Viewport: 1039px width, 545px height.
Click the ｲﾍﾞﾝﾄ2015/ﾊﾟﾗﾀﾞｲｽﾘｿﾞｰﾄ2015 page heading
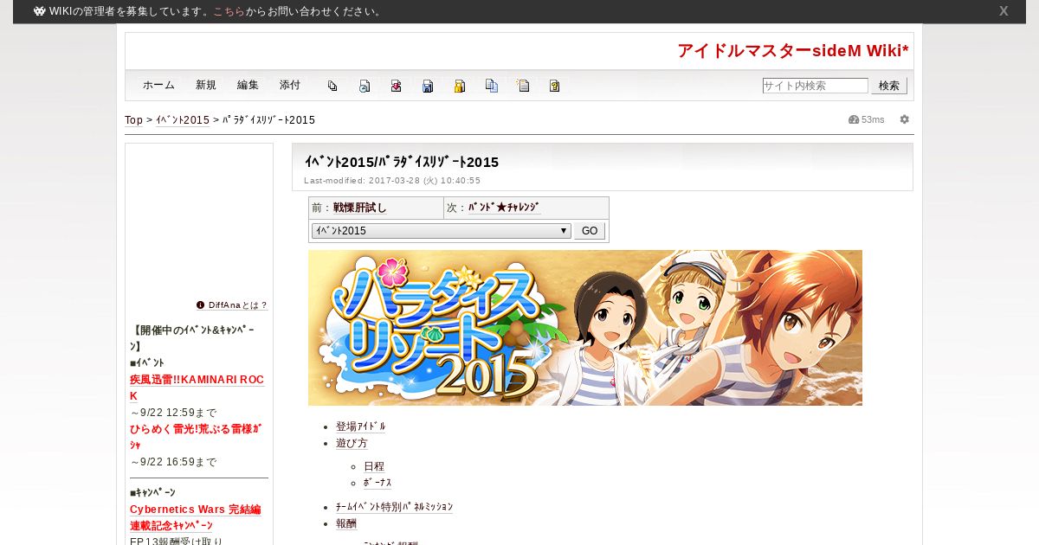(x=402, y=162)
